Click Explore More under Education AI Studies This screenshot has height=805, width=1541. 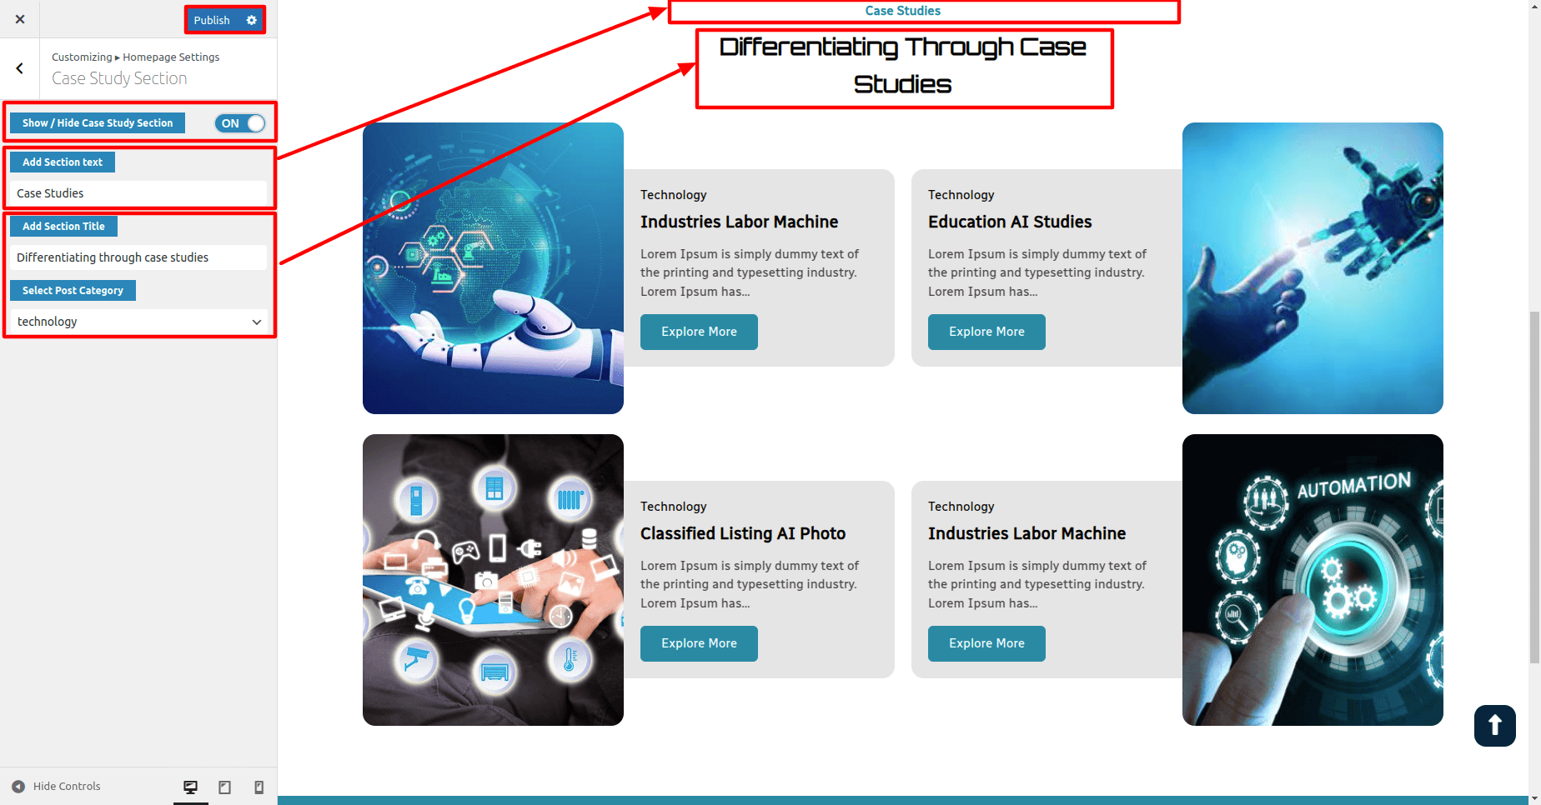[986, 332]
